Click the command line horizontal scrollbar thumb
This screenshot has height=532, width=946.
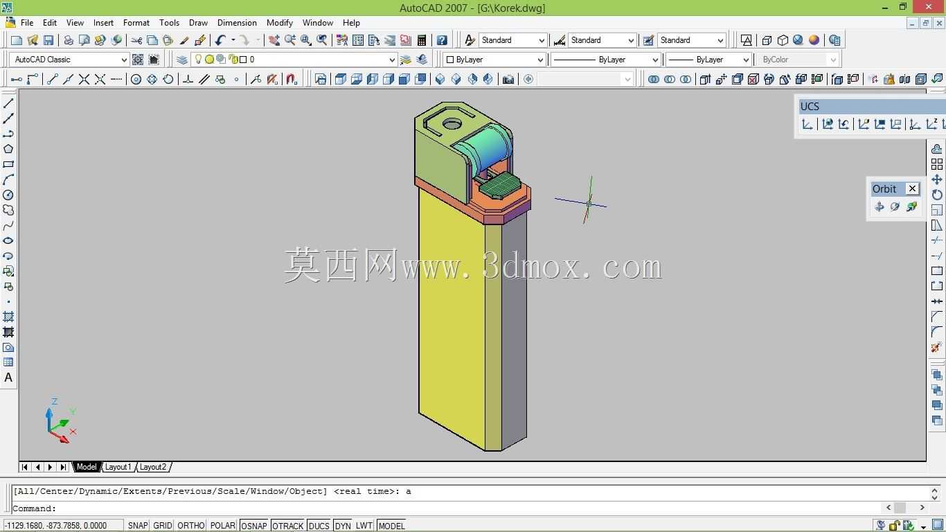point(900,508)
